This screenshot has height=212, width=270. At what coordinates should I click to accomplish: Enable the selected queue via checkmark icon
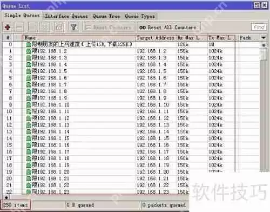click(x=33, y=27)
